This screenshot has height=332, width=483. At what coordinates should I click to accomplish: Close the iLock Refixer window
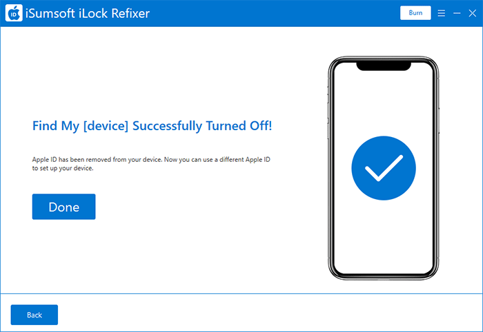472,13
